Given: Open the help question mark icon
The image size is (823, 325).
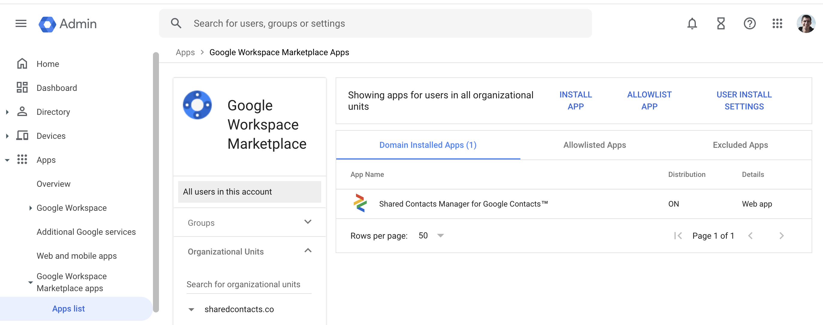Looking at the screenshot, I should pyautogui.click(x=750, y=23).
